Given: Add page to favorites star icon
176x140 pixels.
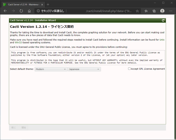Looking at the screenshot, I should point(137,11).
